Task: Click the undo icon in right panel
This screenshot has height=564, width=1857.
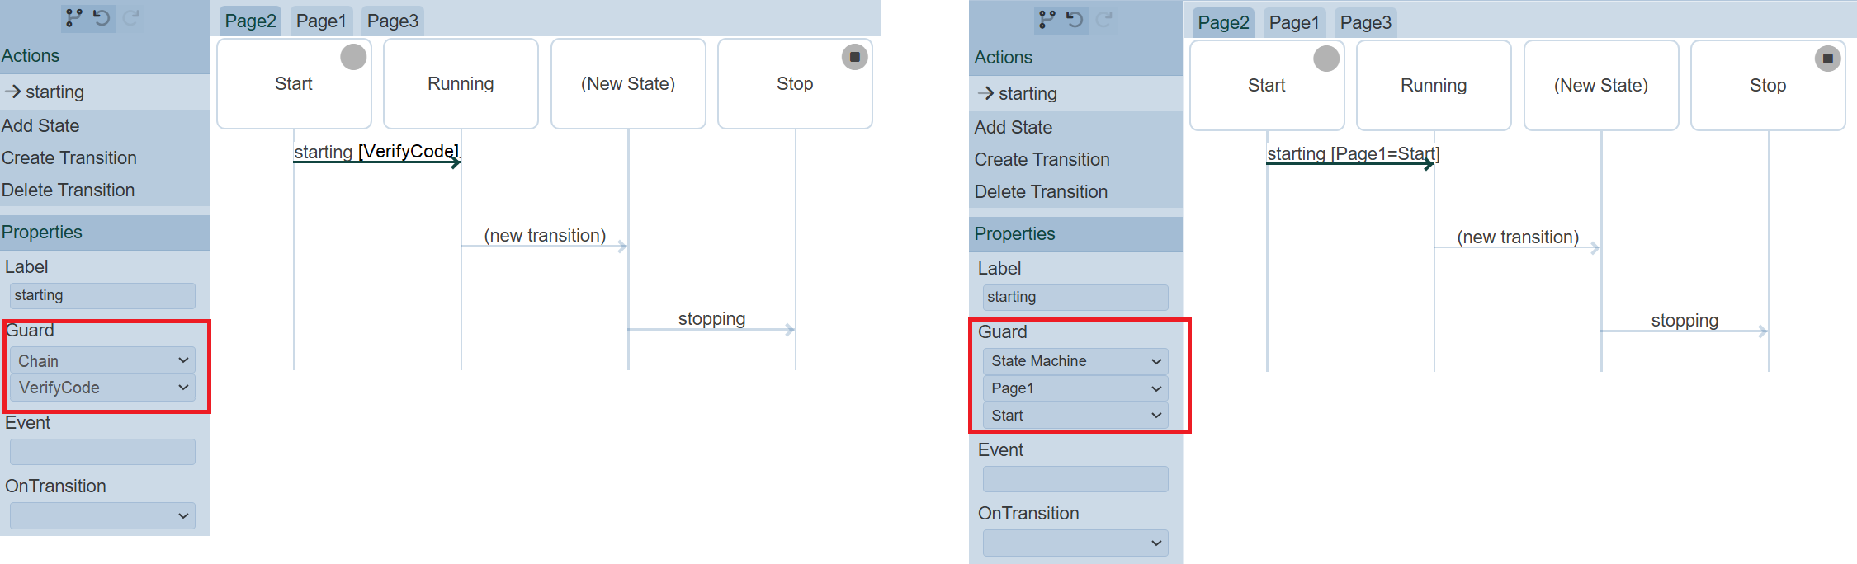Action: click(x=1075, y=19)
